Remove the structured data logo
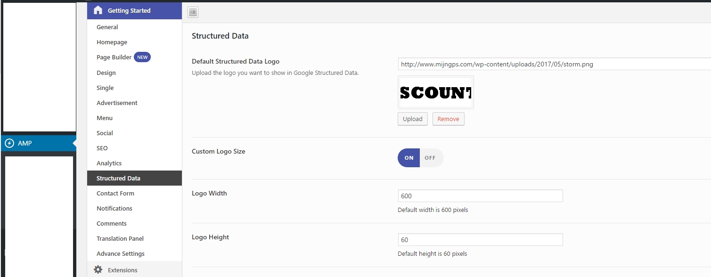711x277 pixels. [x=448, y=119]
